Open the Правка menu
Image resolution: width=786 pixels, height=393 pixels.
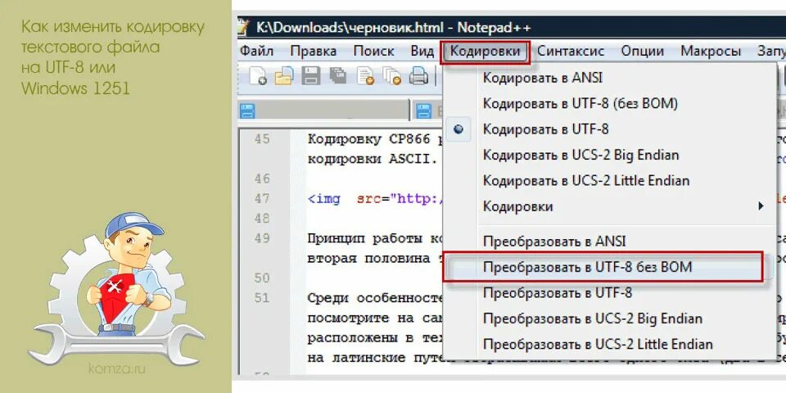tap(314, 51)
